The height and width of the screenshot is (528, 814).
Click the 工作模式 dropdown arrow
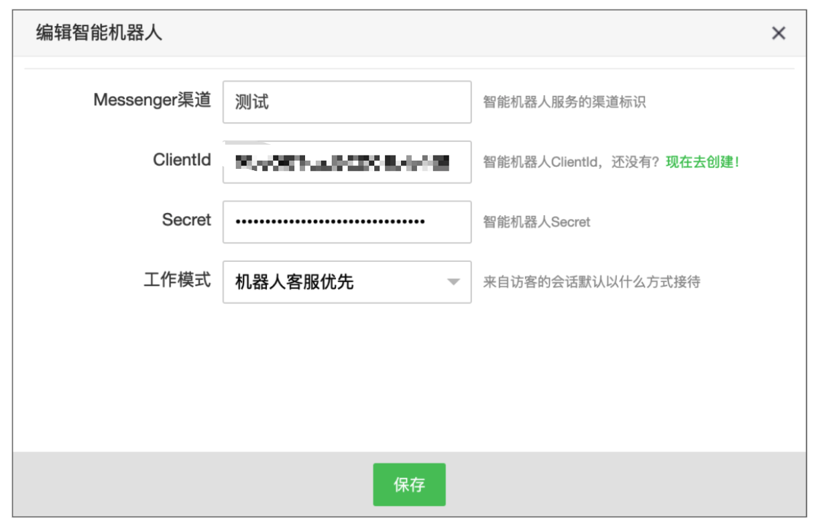click(x=453, y=282)
